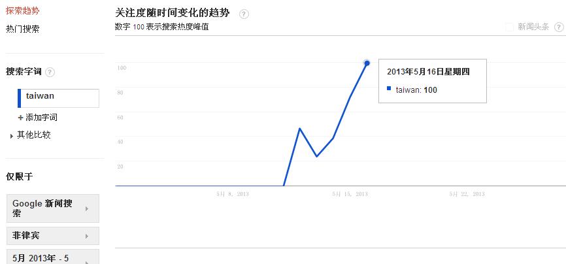Go to 探索趋势 in the sidebar
566x264 pixels.
click(x=22, y=10)
